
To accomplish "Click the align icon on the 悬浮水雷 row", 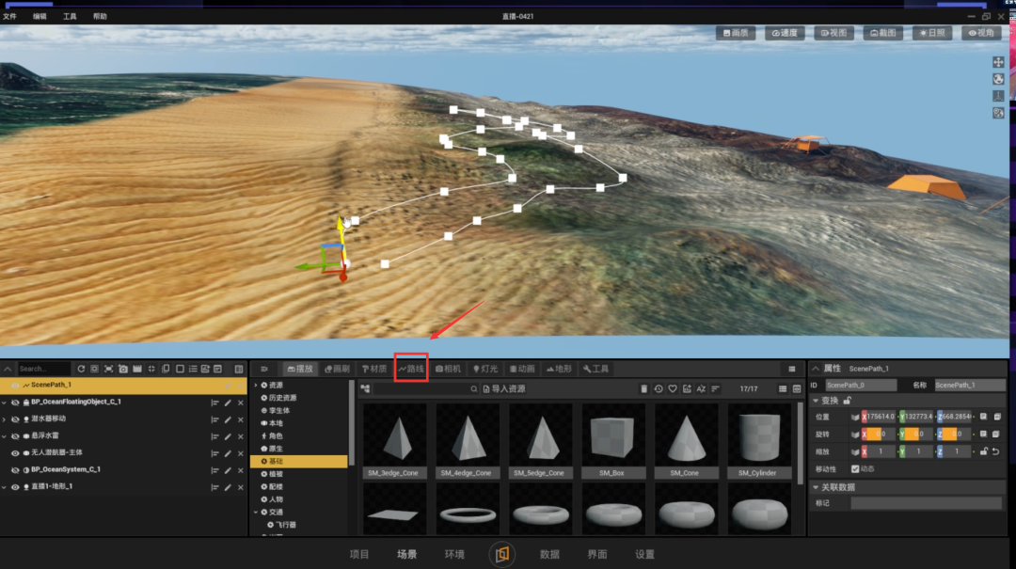I will [x=214, y=436].
